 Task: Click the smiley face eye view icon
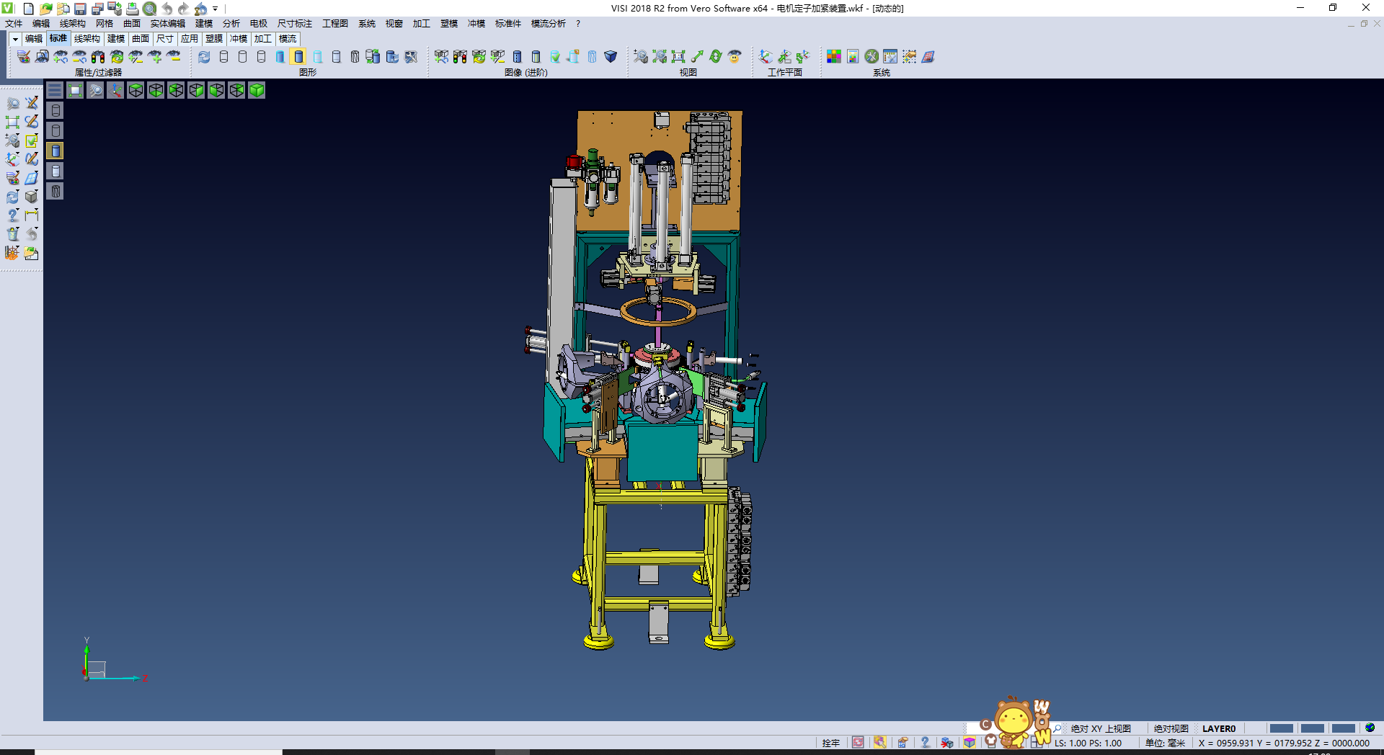(735, 57)
